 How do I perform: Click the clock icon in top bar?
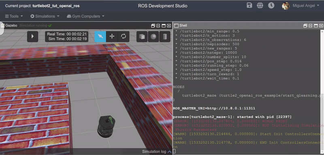271,5
